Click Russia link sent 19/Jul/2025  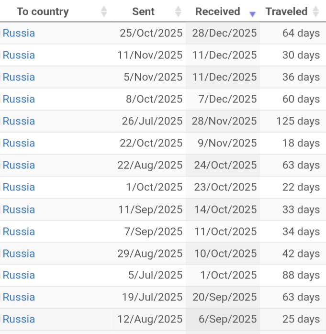(19, 297)
